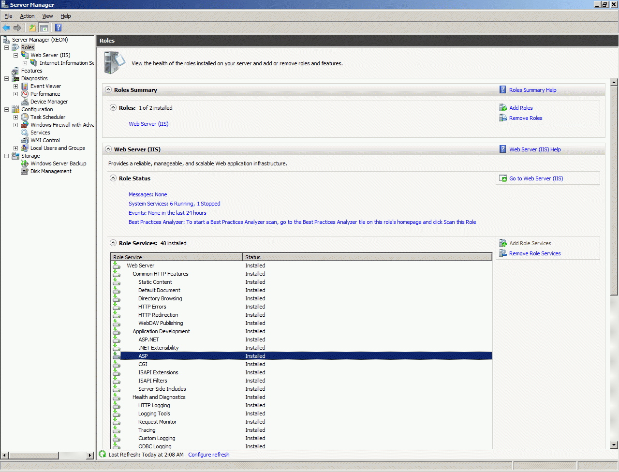Open the Help toolbar icon
Image resolution: width=619 pixels, height=472 pixels.
[58, 28]
